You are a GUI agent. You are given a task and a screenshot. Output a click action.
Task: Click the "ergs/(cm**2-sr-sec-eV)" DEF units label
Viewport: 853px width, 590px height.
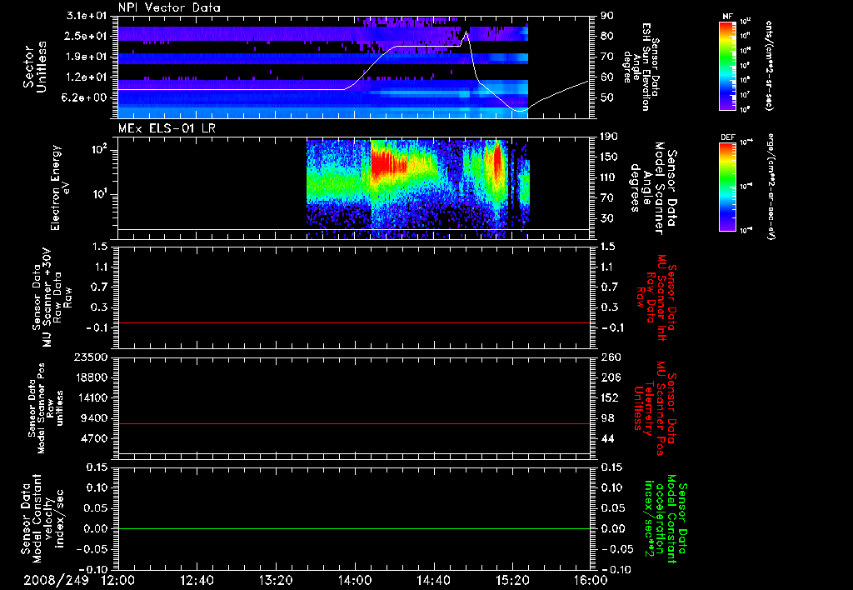(770, 187)
